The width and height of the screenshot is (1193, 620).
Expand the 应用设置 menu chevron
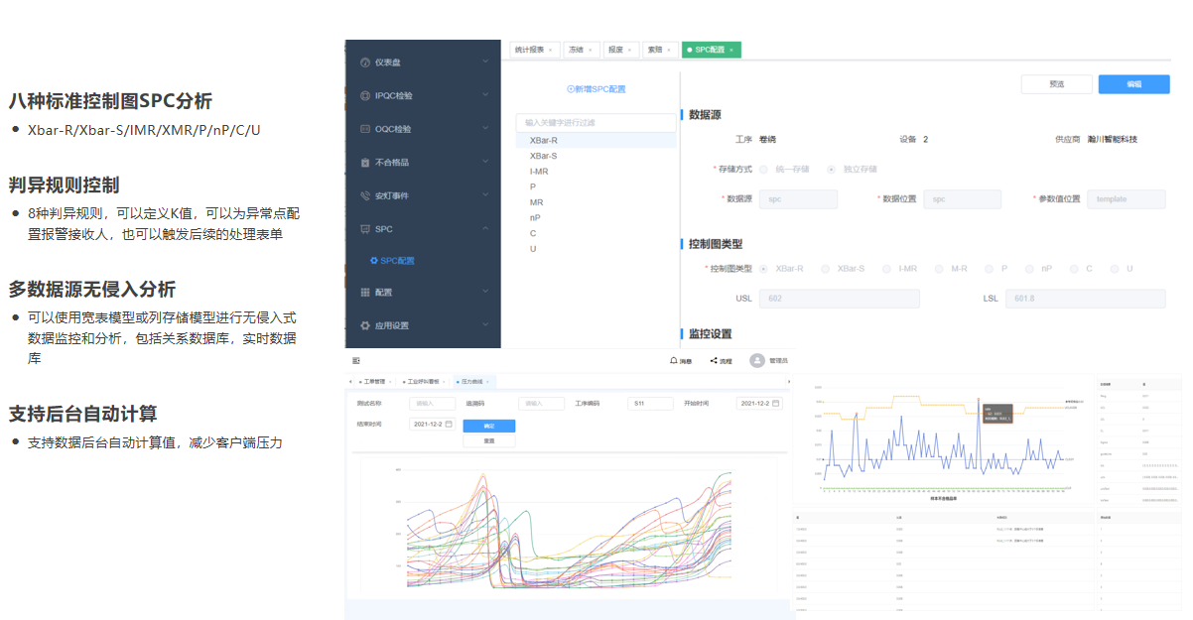pos(485,324)
